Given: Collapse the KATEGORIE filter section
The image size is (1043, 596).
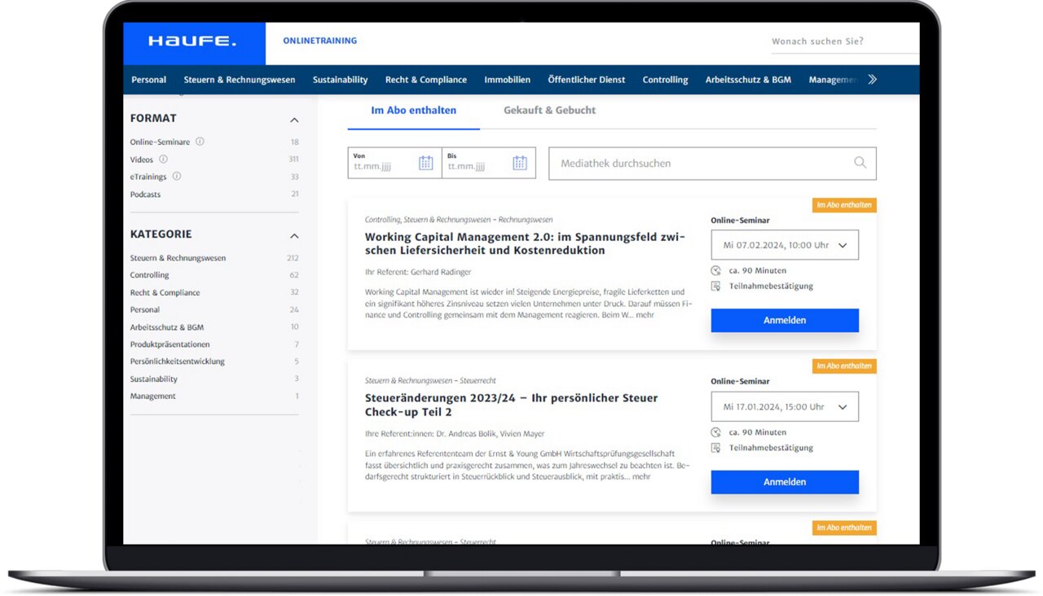Looking at the screenshot, I should (x=294, y=235).
